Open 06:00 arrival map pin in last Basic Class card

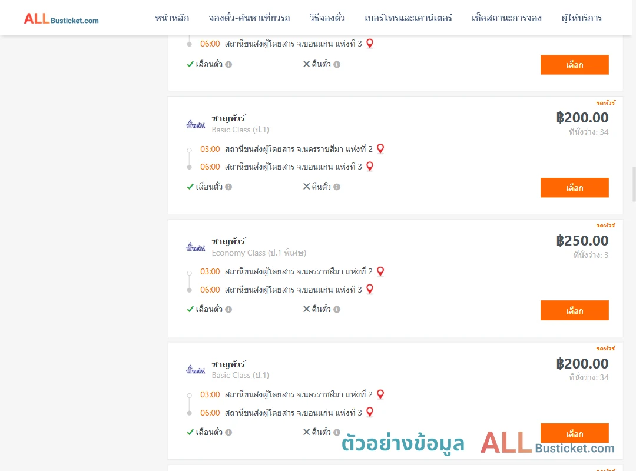click(x=370, y=412)
